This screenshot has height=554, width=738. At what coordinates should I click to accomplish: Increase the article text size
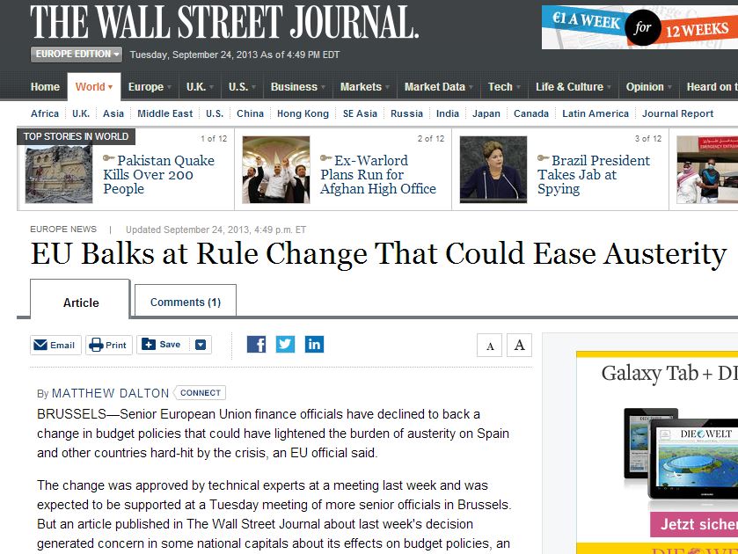pyautogui.click(x=519, y=345)
